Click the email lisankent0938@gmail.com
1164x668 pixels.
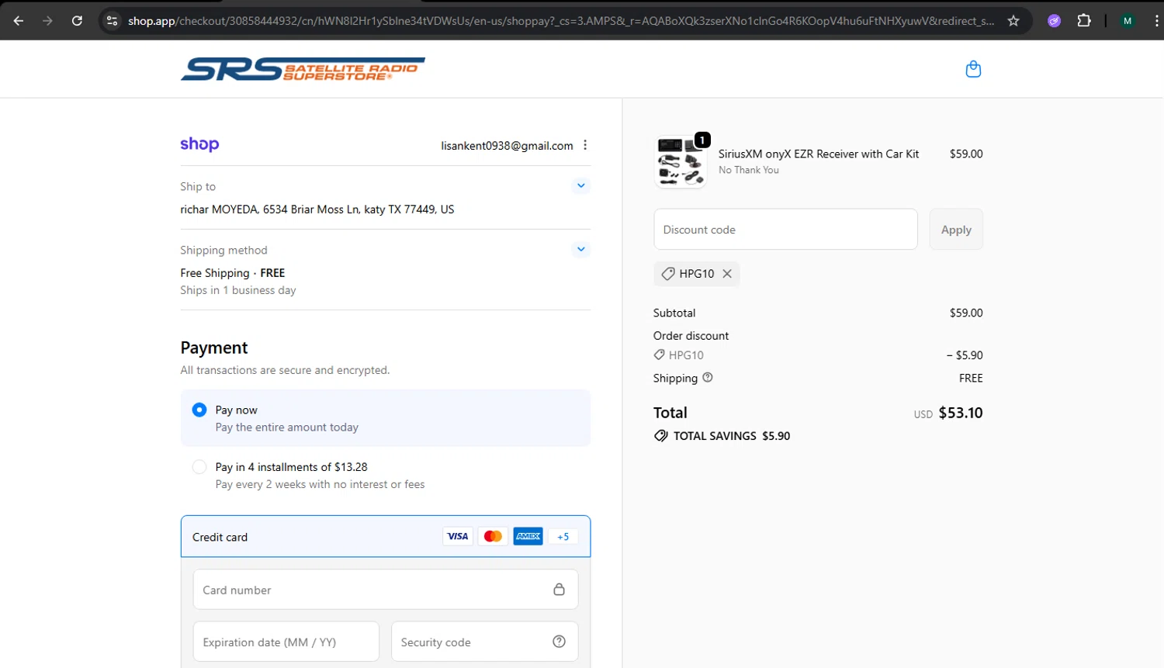tap(507, 146)
